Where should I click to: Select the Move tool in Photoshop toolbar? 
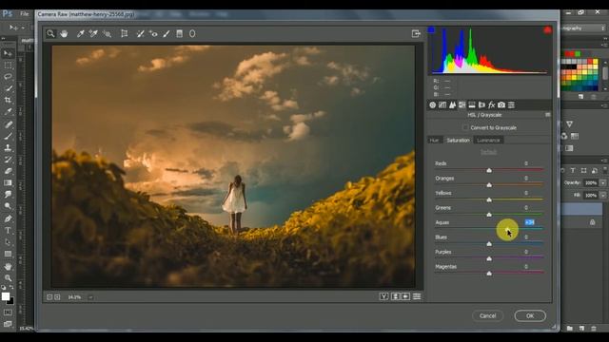8,53
